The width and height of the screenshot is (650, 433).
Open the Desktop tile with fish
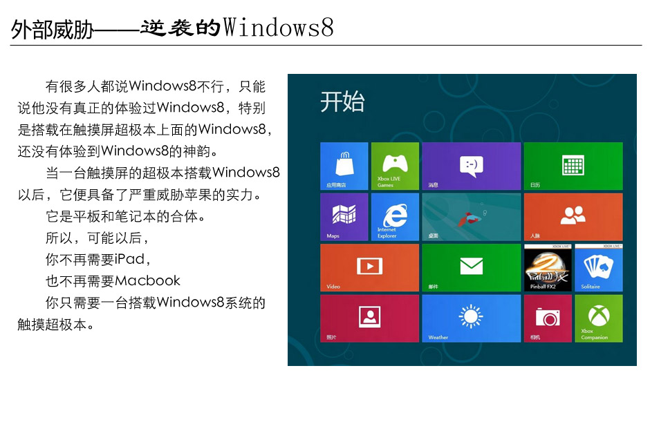(471, 217)
